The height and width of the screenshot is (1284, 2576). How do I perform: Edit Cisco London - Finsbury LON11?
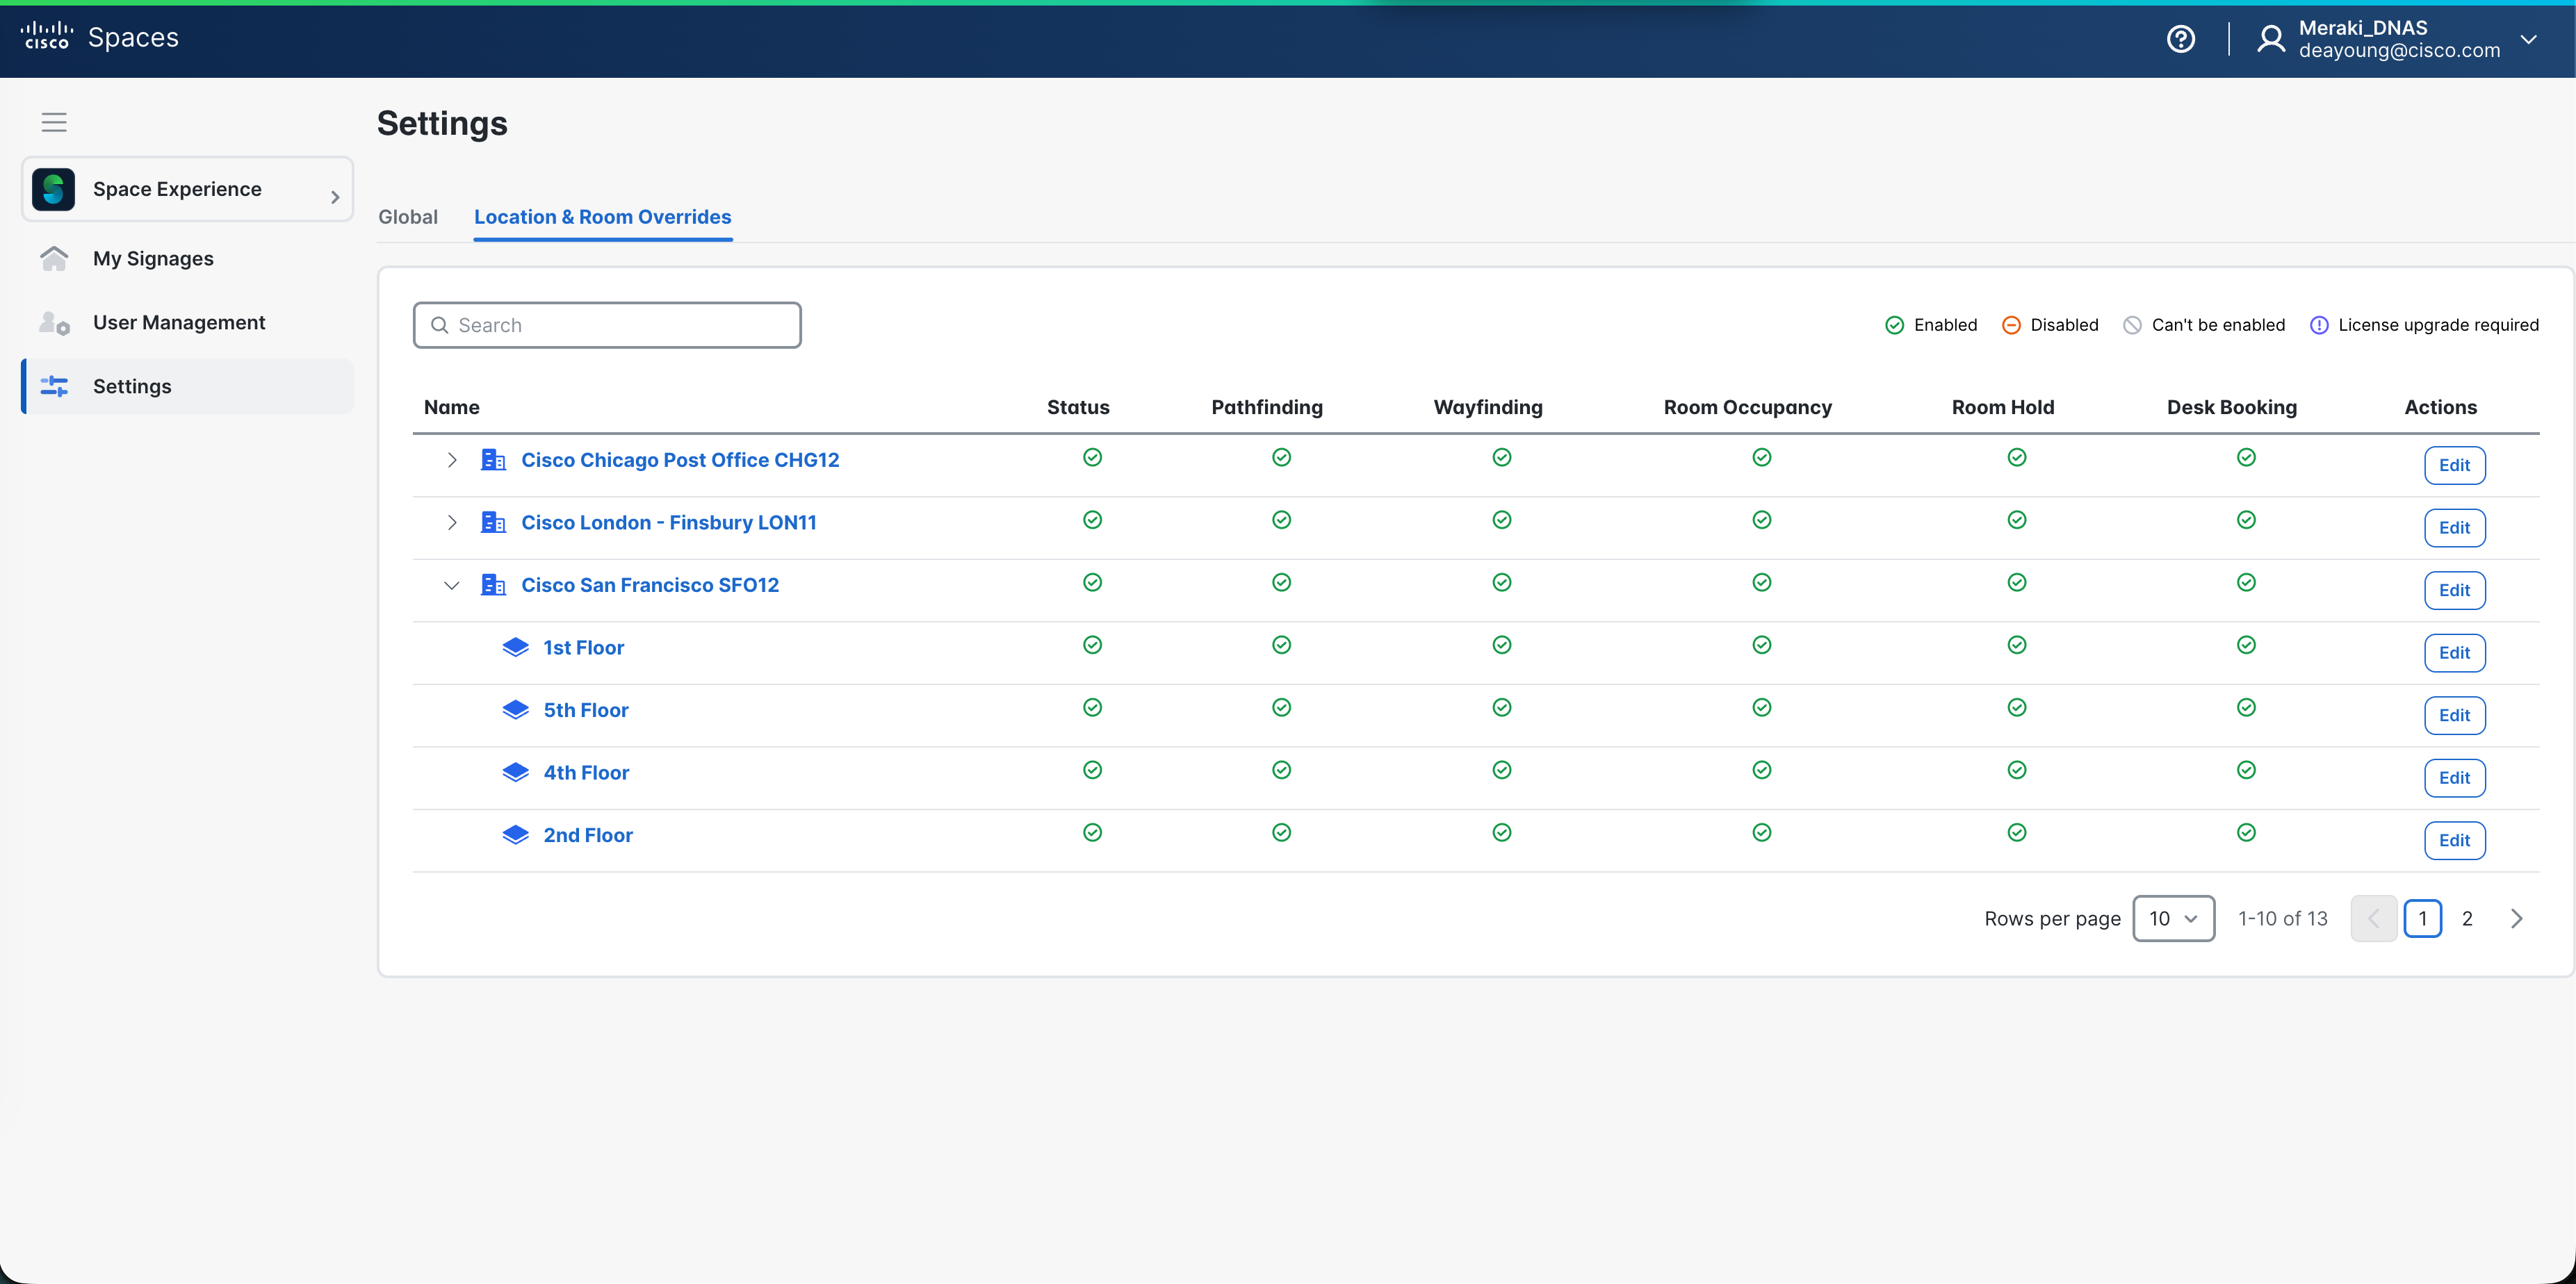tap(2454, 527)
